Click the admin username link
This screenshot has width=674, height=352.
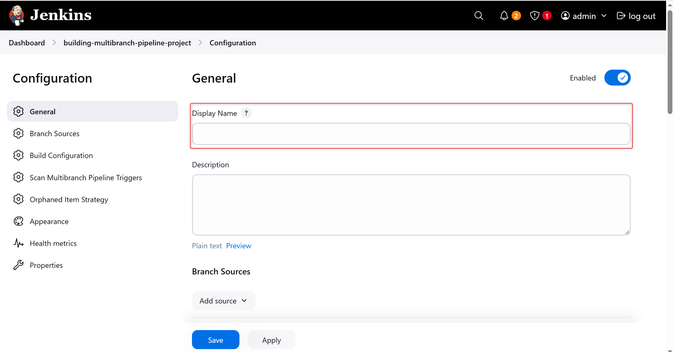click(x=584, y=16)
